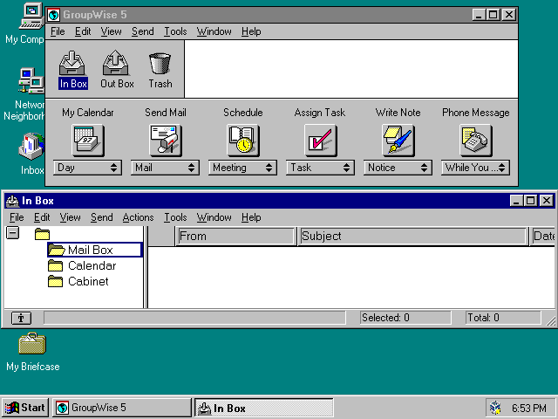The image size is (558, 419).
Task: Select the Calendar folder
Action: (x=82, y=265)
